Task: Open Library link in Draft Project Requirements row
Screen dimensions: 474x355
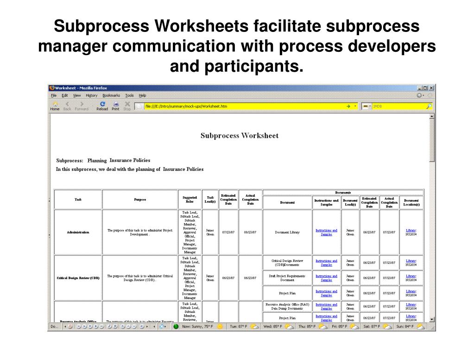Action: 411,276
